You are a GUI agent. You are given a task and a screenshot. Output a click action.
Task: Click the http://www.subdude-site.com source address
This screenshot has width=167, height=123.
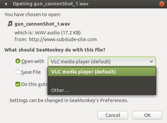tap(63, 39)
